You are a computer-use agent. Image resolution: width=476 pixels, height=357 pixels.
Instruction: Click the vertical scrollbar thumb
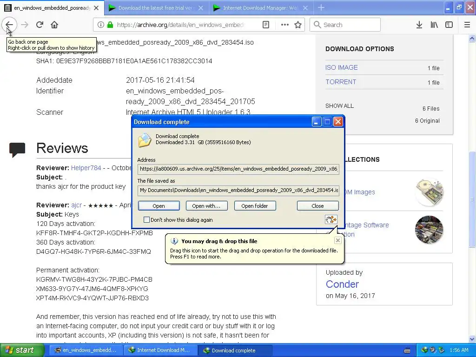pyautogui.click(x=472, y=199)
